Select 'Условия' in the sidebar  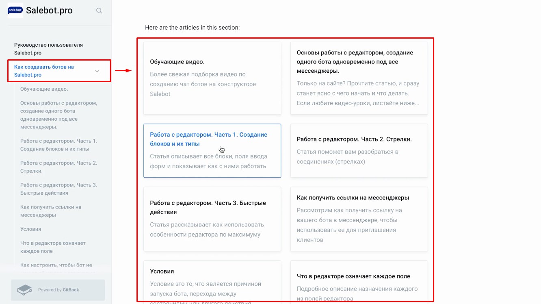tap(31, 229)
